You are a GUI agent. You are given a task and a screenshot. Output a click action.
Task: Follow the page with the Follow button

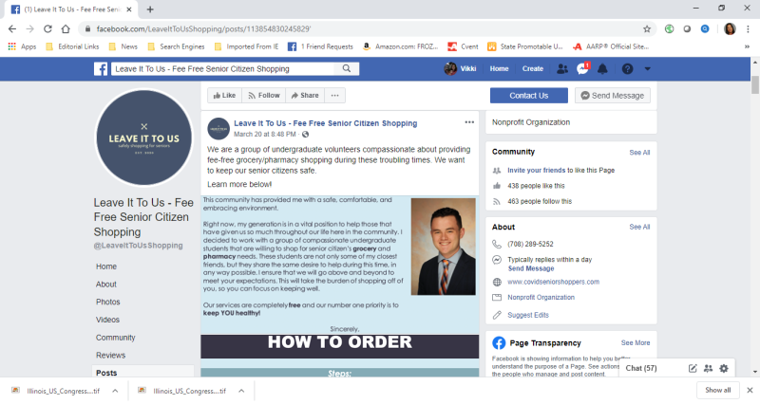(x=264, y=96)
